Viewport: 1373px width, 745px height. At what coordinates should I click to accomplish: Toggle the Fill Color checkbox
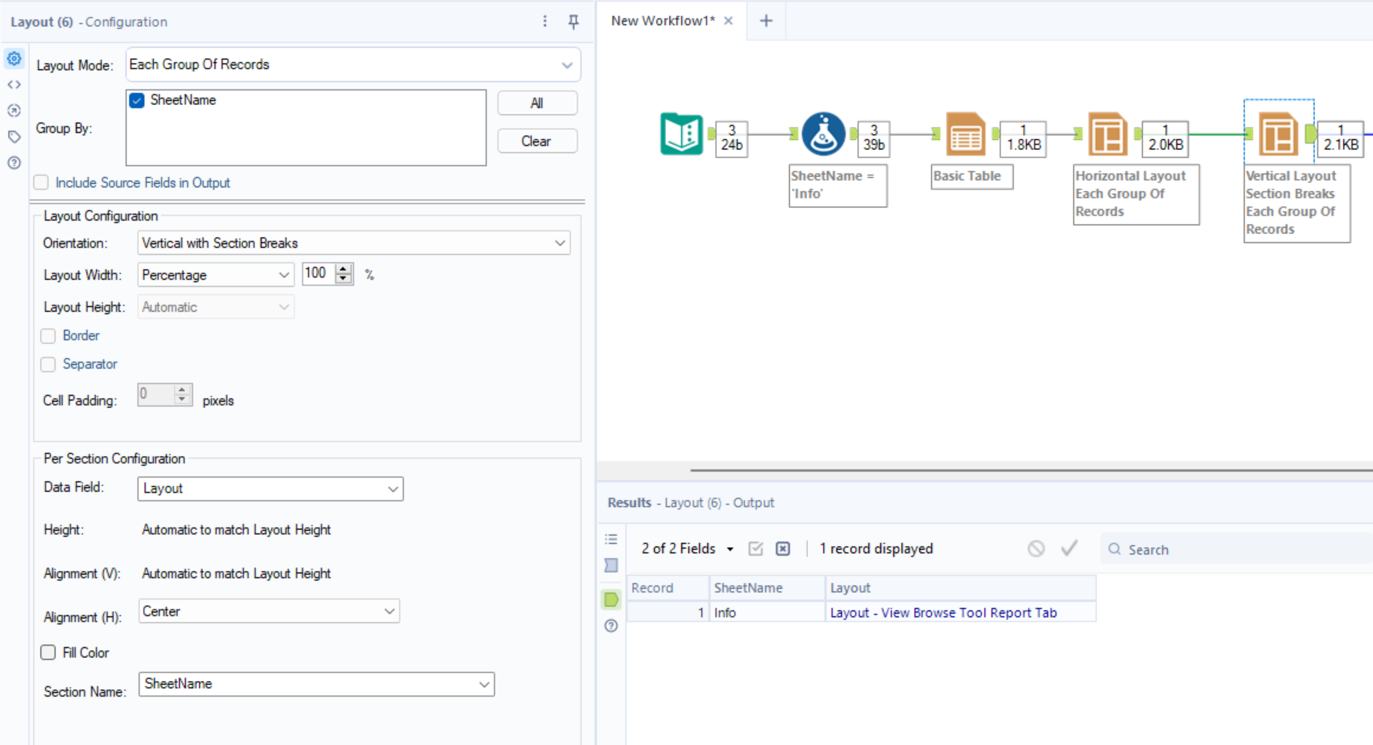tap(48, 652)
